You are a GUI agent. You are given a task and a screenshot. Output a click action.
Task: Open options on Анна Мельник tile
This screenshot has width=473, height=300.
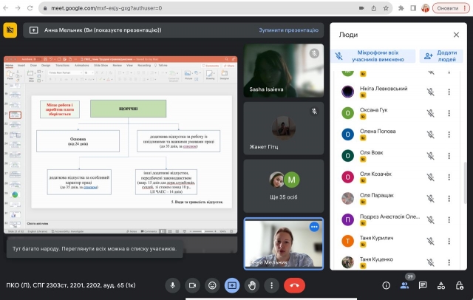(x=314, y=227)
